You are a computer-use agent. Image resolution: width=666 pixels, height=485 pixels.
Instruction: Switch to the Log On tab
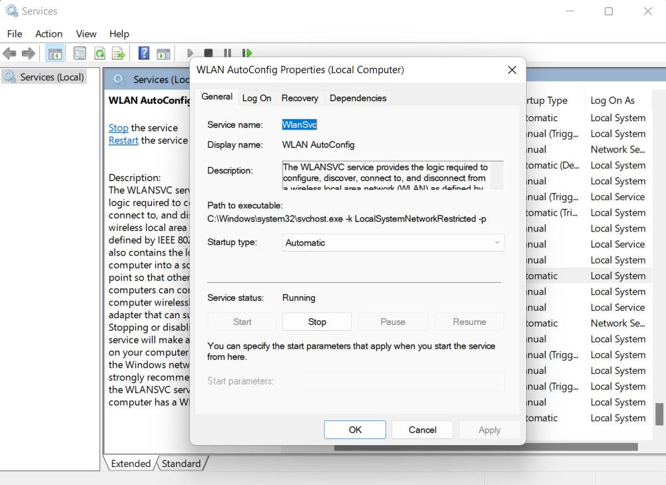click(256, 98)
